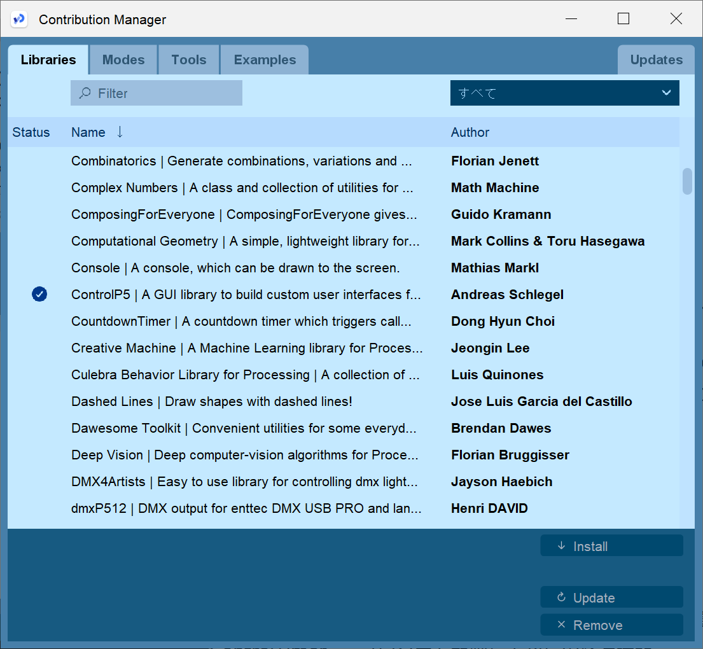Click the library list scrollbar thumb
The width and height of the screenshot is (703, 649).
click(x=687, y=181)
